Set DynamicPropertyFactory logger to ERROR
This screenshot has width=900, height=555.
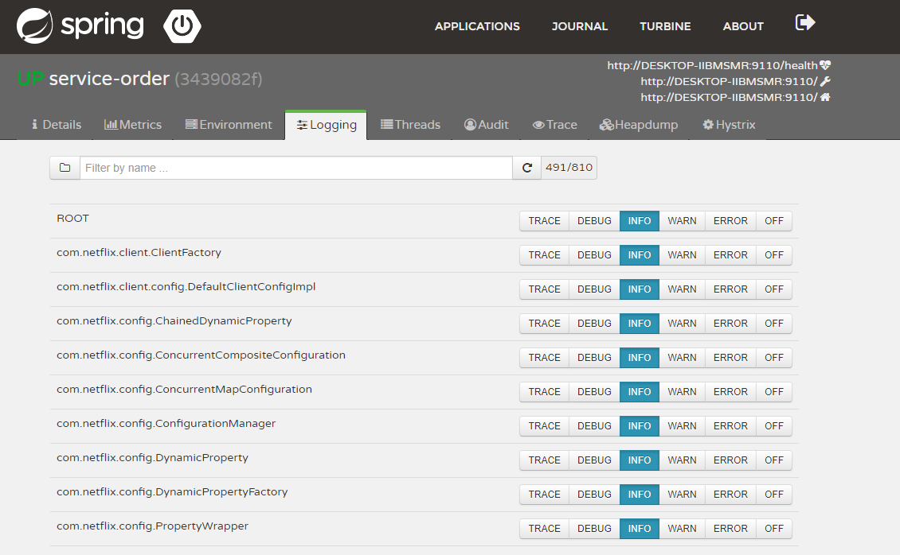(x=730, y=495)
